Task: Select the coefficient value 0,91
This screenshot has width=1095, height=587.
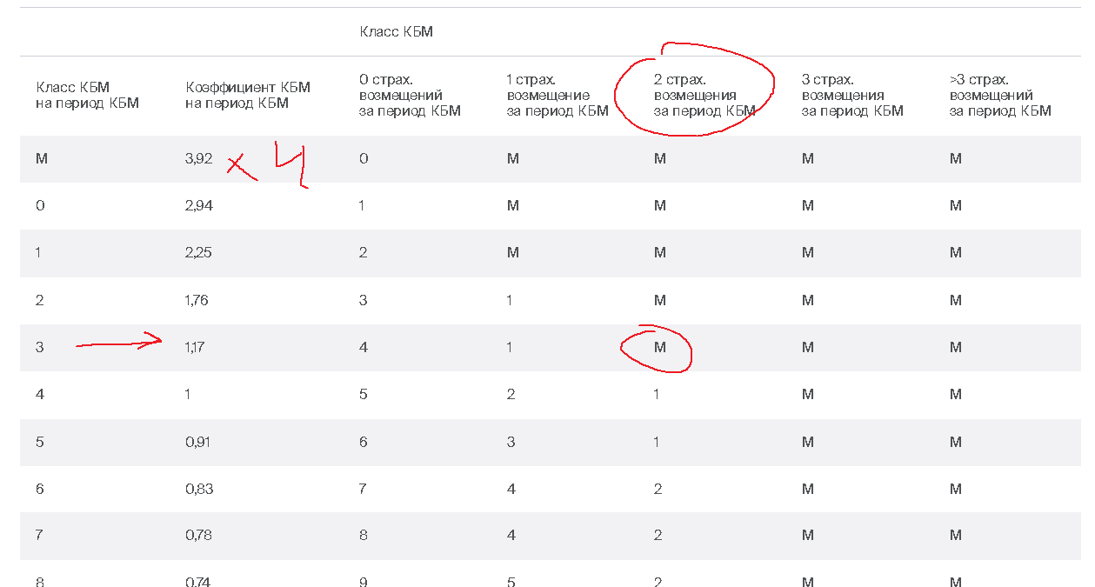Action: tap(199, 442)
